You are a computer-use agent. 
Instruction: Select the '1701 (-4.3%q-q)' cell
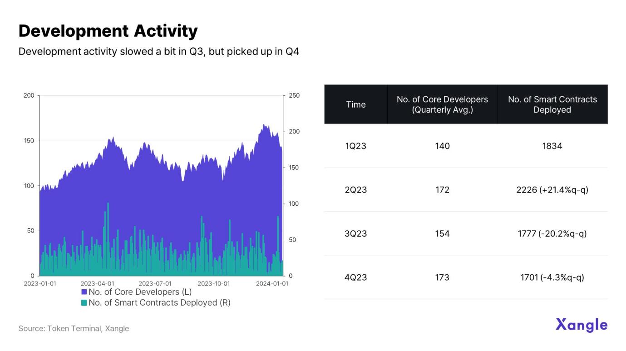(x=552, y=277)
